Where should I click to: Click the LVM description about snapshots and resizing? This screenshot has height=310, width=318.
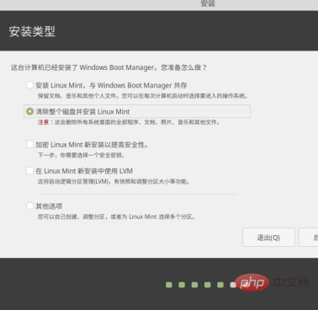pyautogui.click(x=114, y=182)
